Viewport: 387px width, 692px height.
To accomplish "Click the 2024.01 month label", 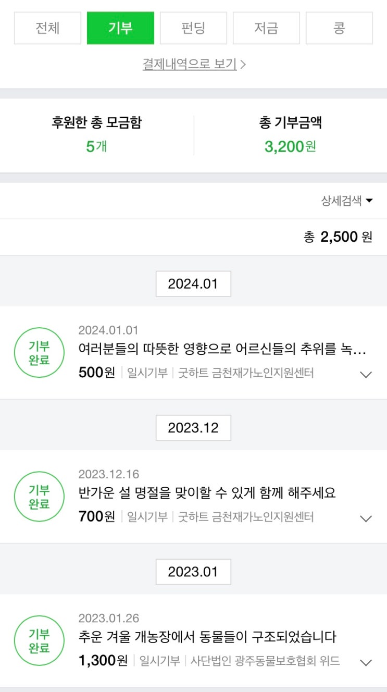I will (193, 284).
